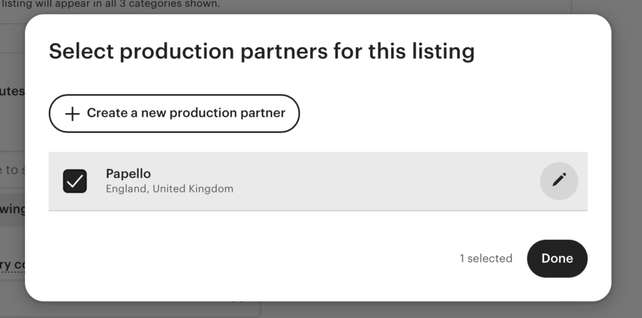
Task: Click the white checkmark inside Papello's box
Action: 75,181
